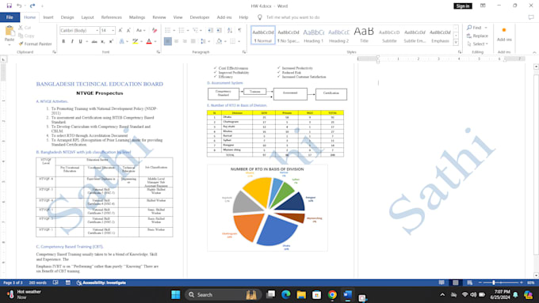Open Ribbon Display Options
539x303 pixels.
pyautogui.click(x=483, y=6)
